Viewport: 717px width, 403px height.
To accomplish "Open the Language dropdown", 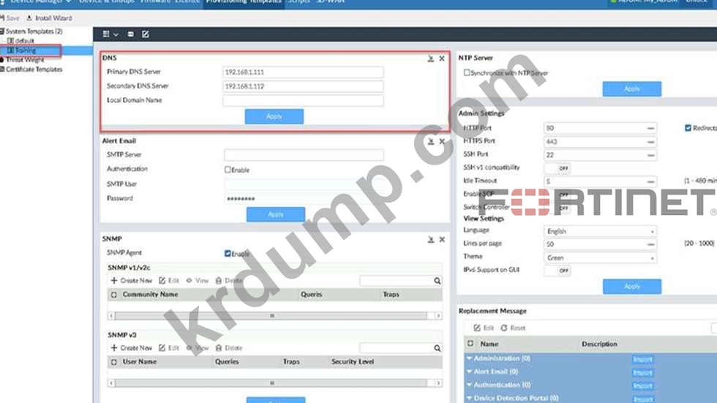I will pos(601,232).
